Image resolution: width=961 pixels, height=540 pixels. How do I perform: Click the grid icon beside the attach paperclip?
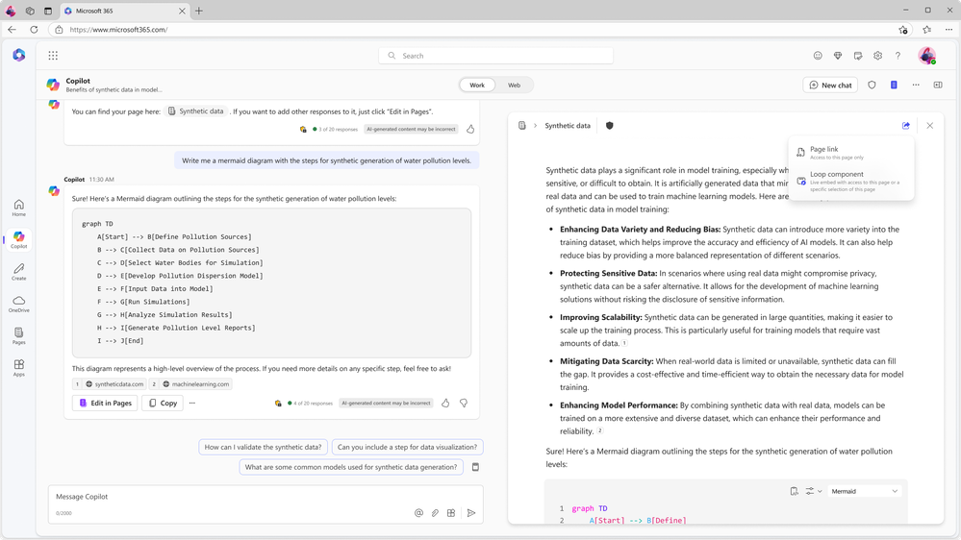tap(451, 513)
